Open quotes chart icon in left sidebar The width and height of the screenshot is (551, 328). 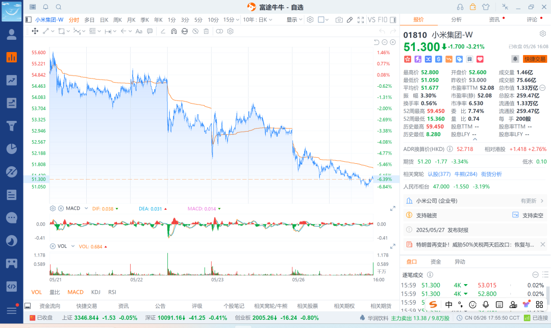[x=12, y=57]
